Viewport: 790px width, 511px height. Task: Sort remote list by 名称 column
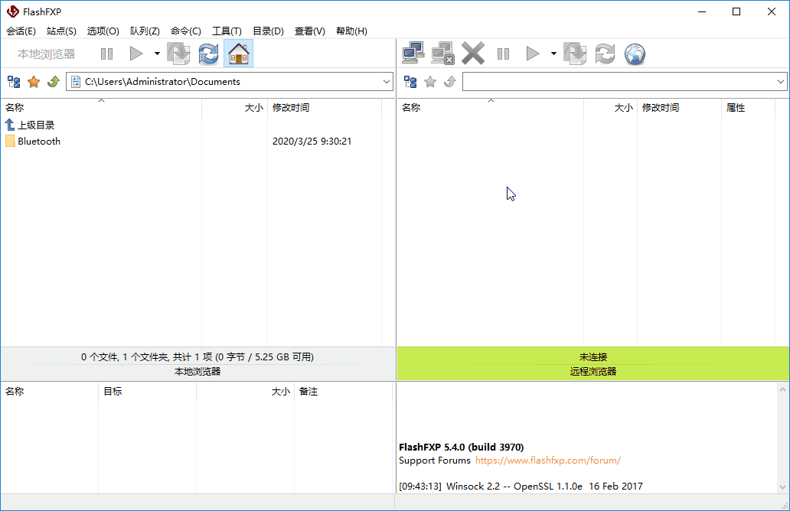pyautogui.click(x=491, y=108)
